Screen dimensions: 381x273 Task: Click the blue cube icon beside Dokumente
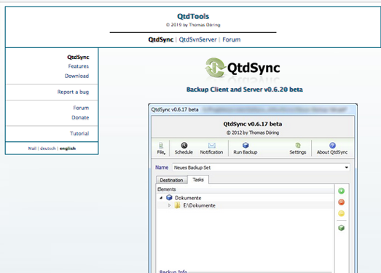[x=169, y=197]
